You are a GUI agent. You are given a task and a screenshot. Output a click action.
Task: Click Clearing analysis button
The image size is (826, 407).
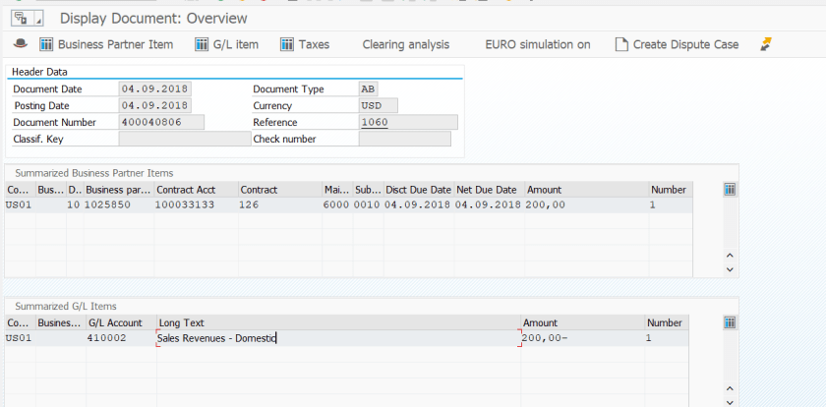point(405,44)
